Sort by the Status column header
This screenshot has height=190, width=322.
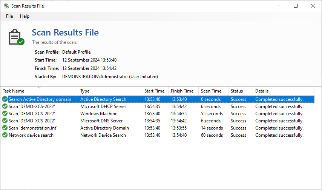241,91
